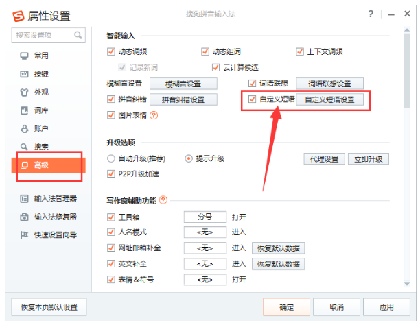
Task: Select the 提示升级 radio button
Action: coord(189,159)
